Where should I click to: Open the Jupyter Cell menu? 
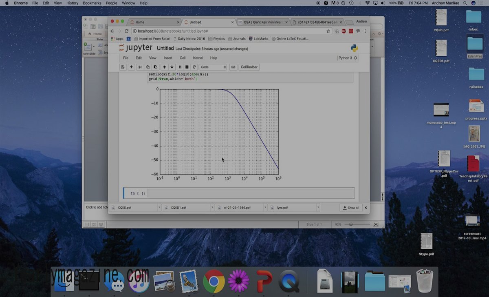pyautogui.click(x=183, y=58)
